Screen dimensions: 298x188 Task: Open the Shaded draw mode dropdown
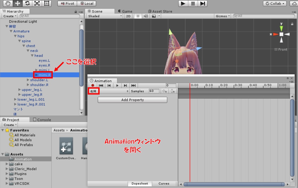[105, 16]
